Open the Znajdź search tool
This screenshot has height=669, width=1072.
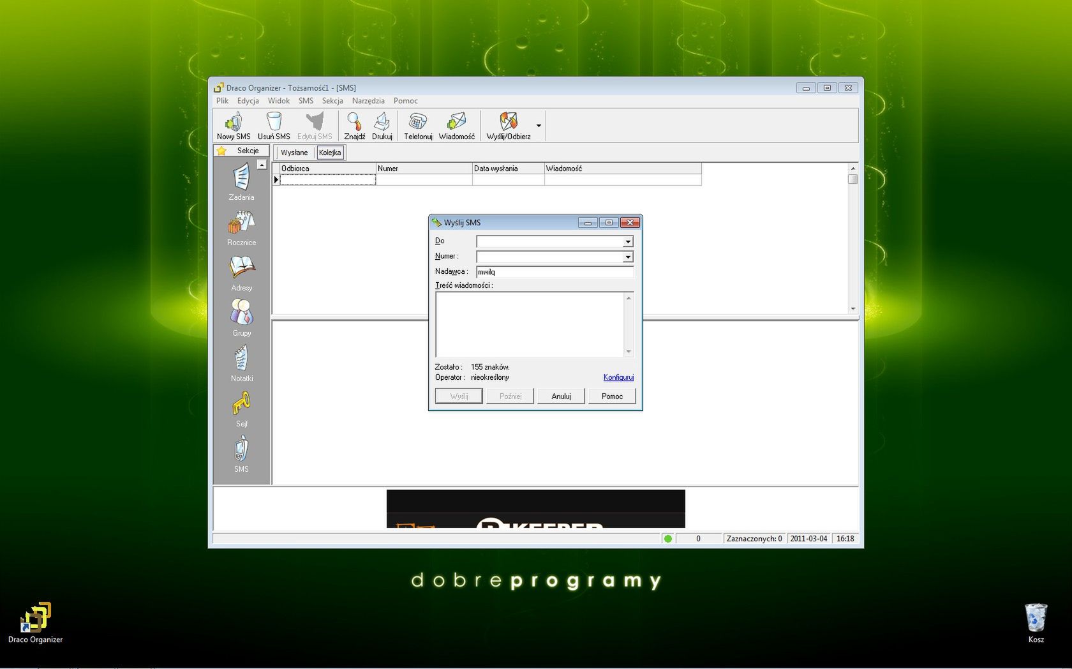(x=354, y=126)
